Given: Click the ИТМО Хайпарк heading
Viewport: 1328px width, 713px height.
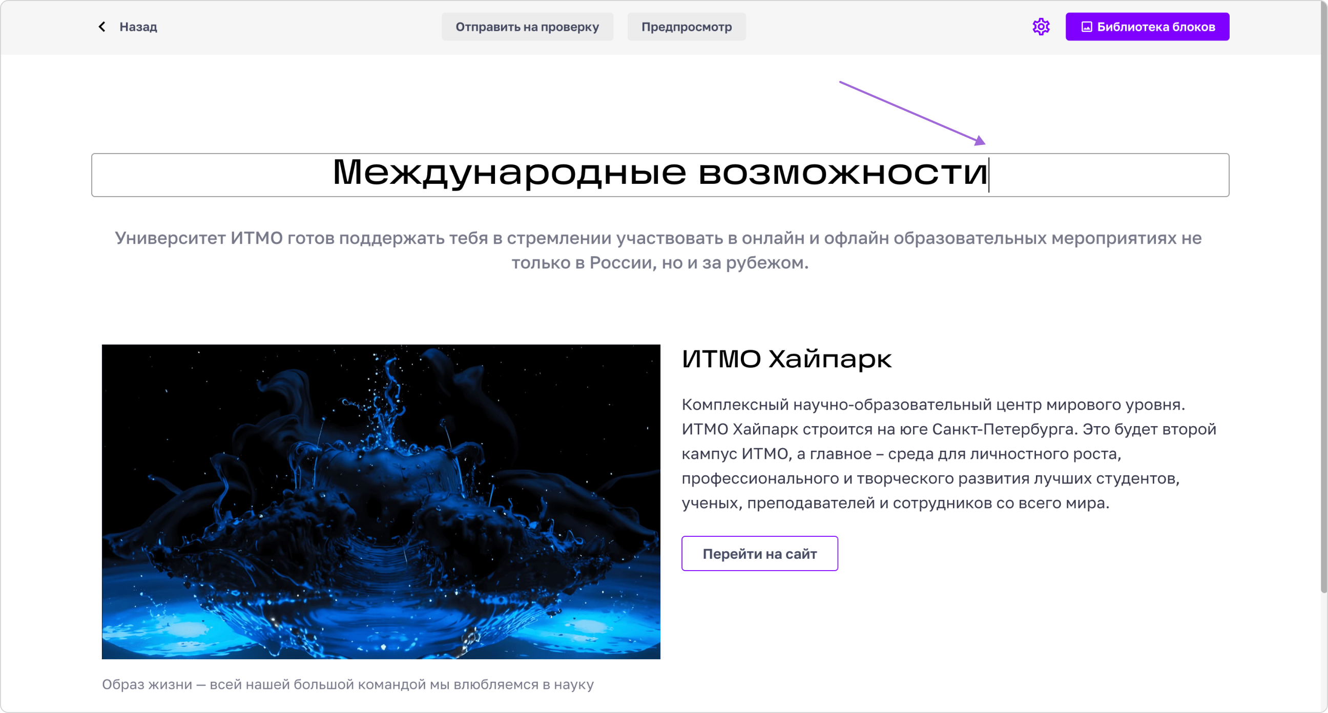Looking at the screenshot, I should [786, 359].
